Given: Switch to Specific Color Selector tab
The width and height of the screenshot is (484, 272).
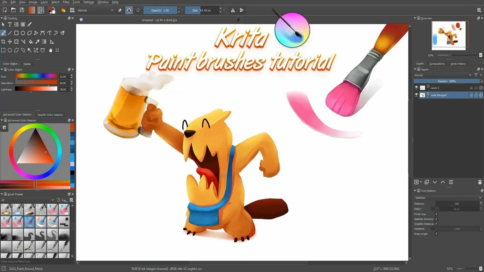Looking at the screenshot, I should click(50, 115).
